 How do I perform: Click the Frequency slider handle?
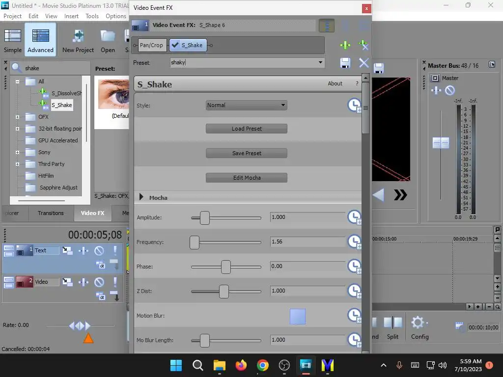click(195, 242)
